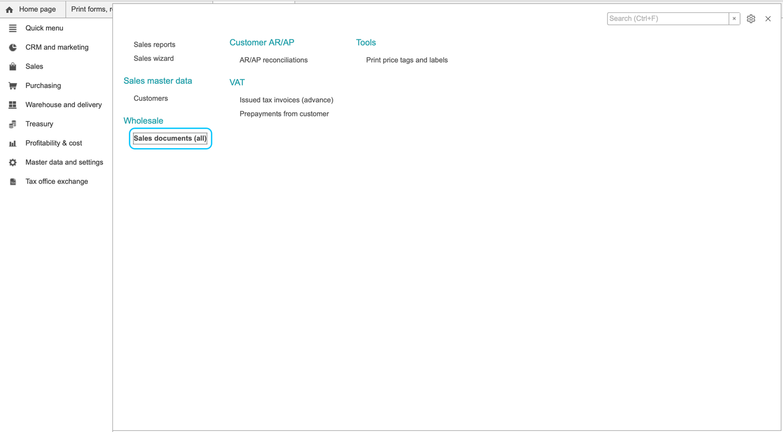Focus the Search (Ctrl+F) field
The image size is (783, 432).
[668, 19]
